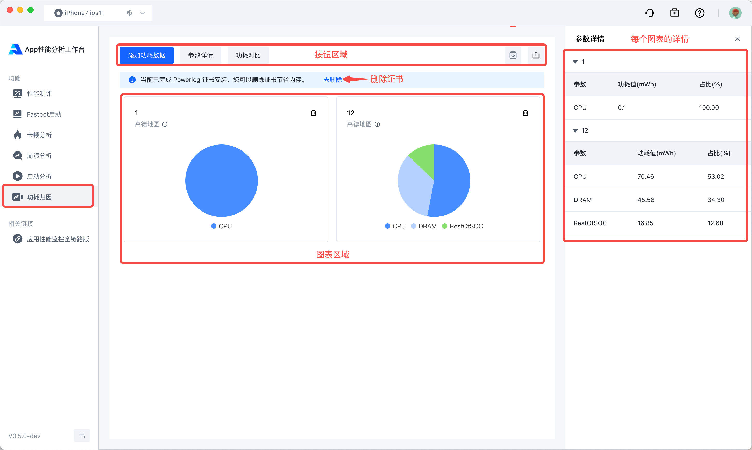752x450 pixels.
Task: Select the iPhone7 ios11 device field
Action: click(98, 13)
